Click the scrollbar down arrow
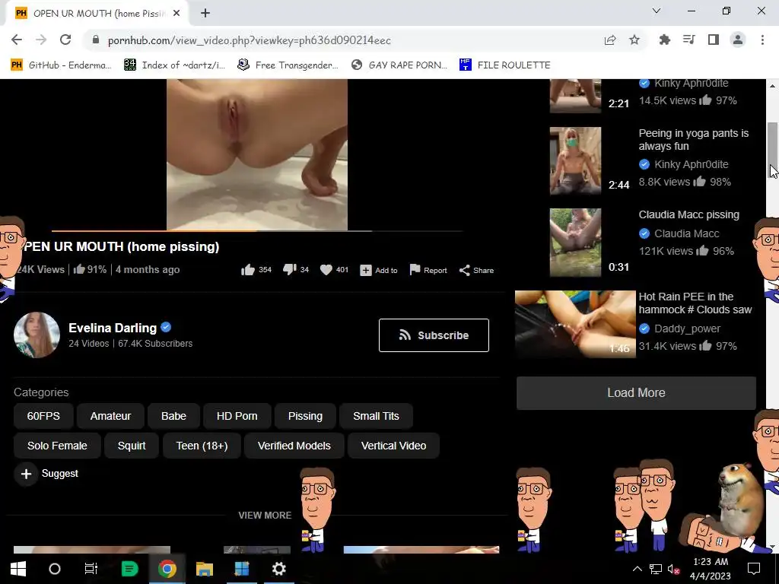This screenshot has width=779, height=584. [x=773, y=547]
